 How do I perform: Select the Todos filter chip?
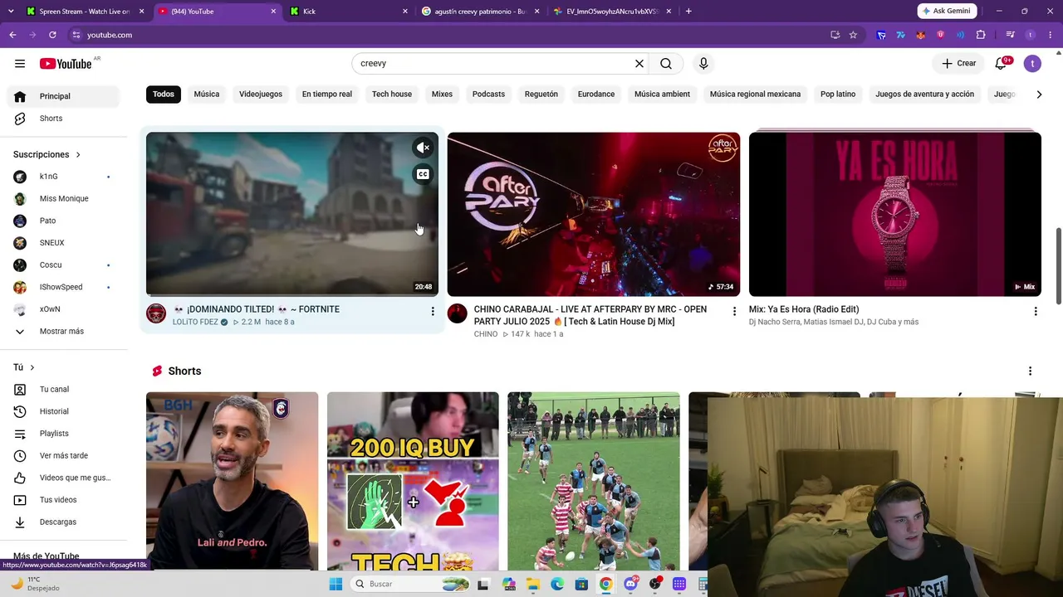coord(164,94)
